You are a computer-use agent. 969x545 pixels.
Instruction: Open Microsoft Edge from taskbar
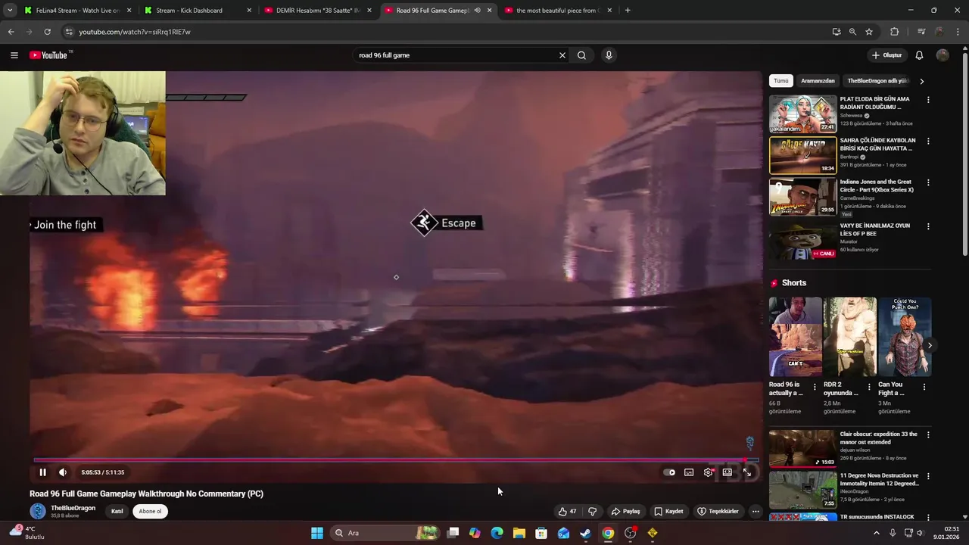point(497,533)
